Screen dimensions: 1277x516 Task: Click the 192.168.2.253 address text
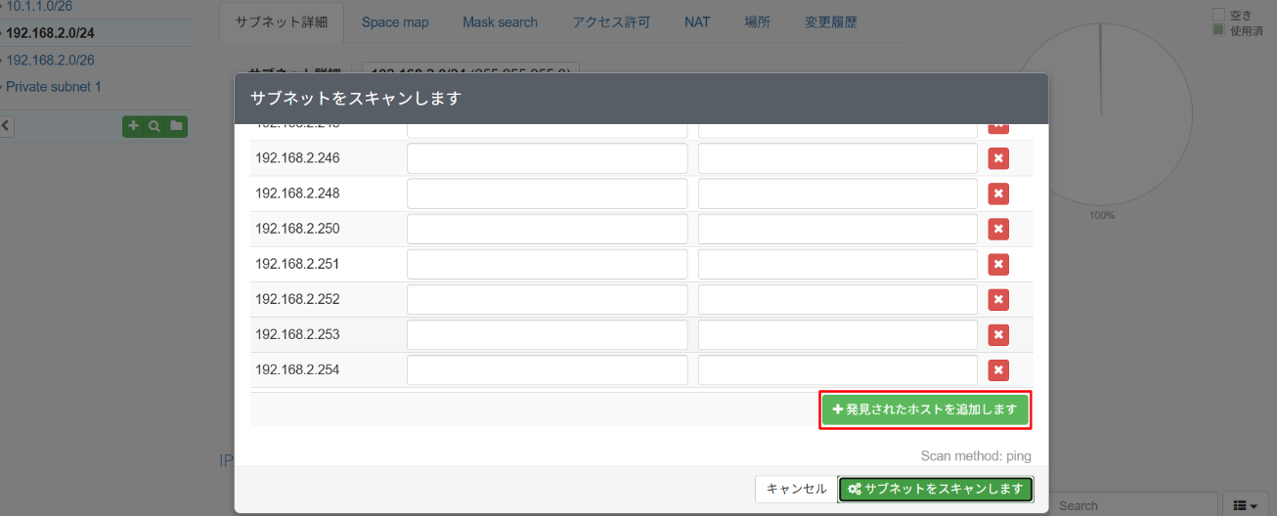coord(297,334)
